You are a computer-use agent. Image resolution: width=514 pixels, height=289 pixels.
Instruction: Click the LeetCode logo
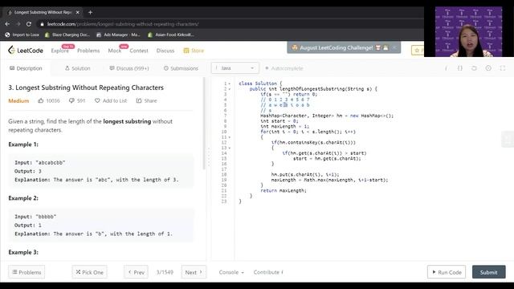(x=26, y=50)
